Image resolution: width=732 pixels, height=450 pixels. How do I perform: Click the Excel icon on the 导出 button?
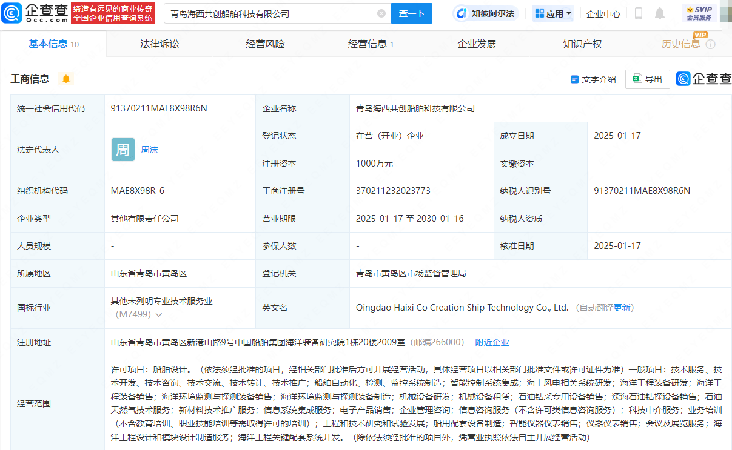637,79
